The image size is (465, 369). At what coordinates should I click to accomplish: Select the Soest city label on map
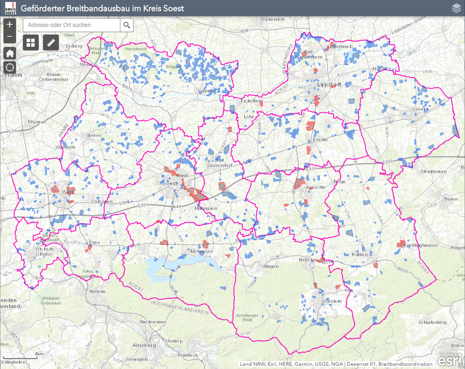169,183
